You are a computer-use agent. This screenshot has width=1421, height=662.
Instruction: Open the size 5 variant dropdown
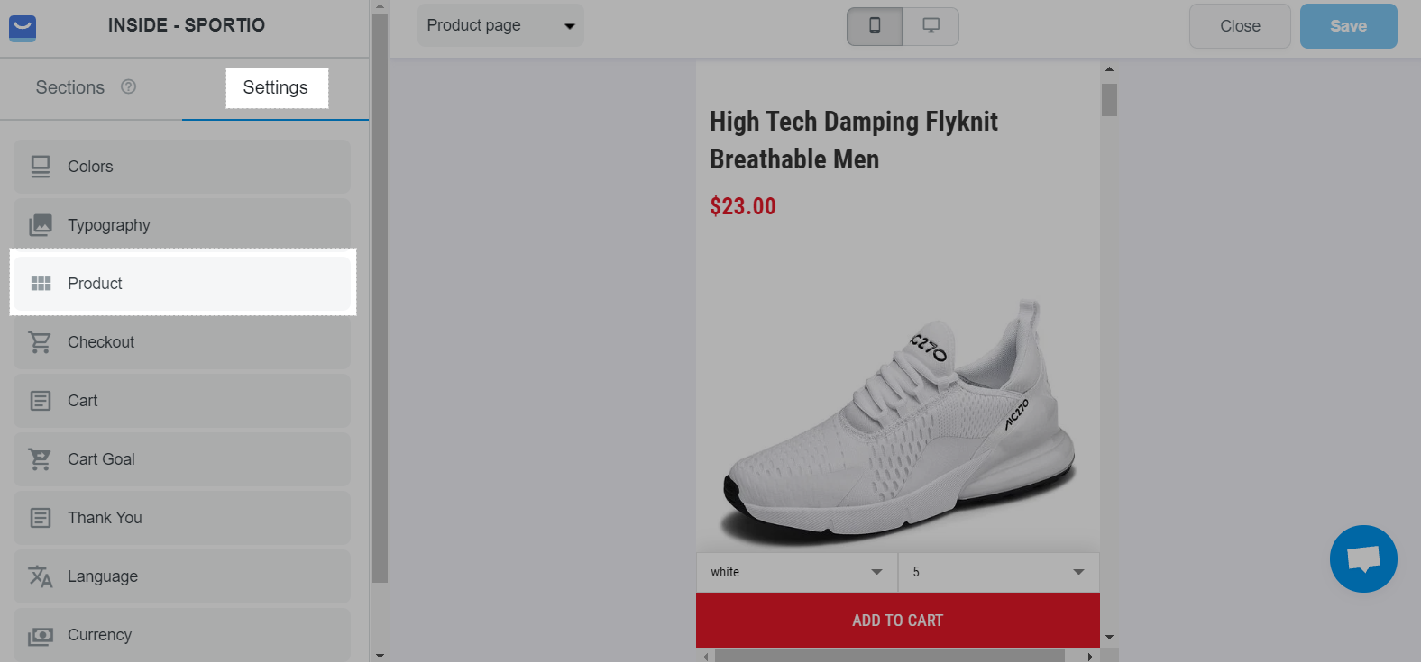(999, 572)
